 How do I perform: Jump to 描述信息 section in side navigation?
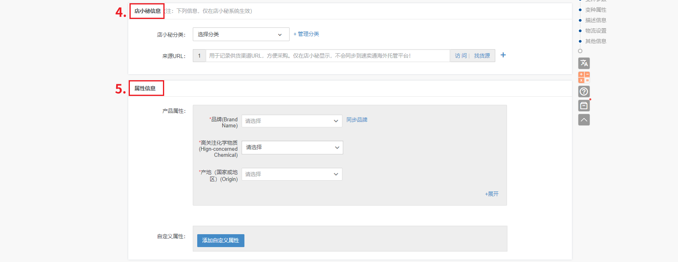pos(596,20)
